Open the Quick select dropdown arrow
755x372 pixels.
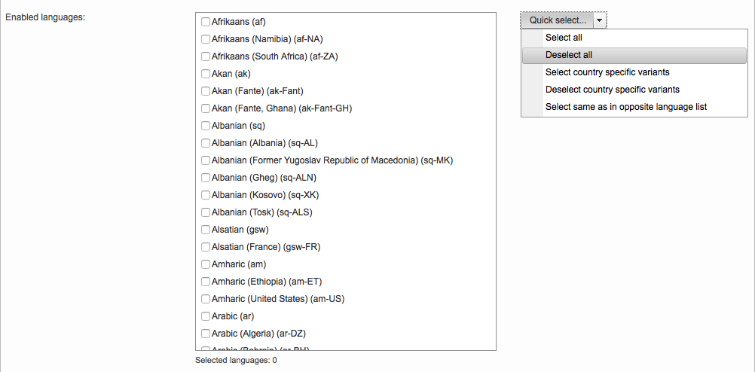pos(599,20)
